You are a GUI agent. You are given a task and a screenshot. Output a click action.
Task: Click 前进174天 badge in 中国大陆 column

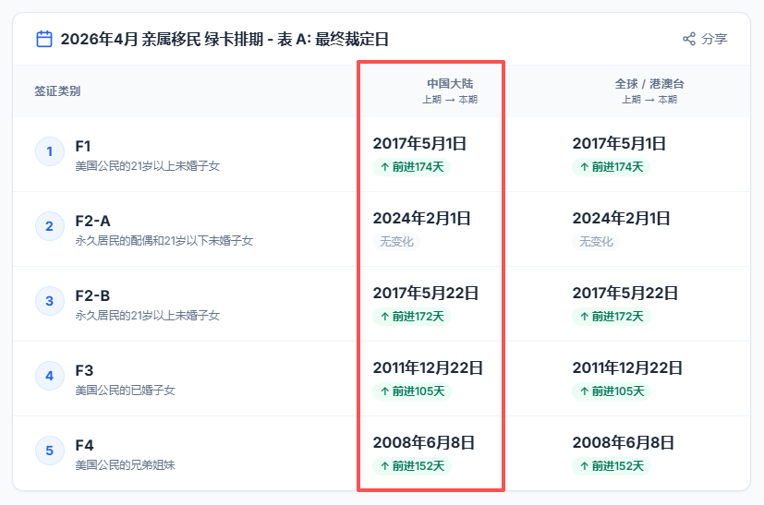coord(412,167)
